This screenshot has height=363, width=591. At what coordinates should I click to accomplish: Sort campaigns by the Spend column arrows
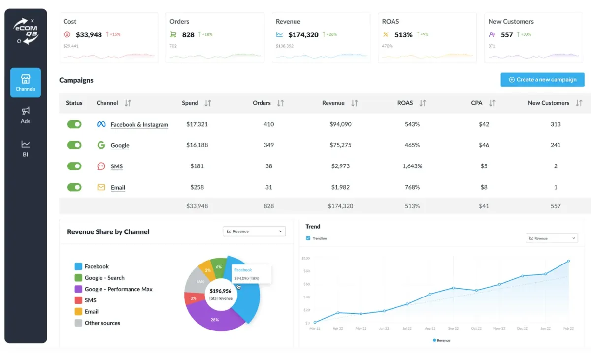pyautogui.click(x=208, y=103)
